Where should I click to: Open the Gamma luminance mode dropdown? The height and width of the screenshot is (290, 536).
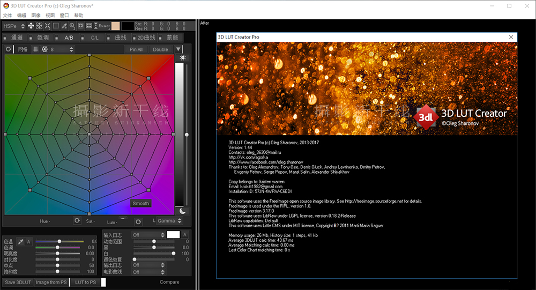(x=169, y=221)
